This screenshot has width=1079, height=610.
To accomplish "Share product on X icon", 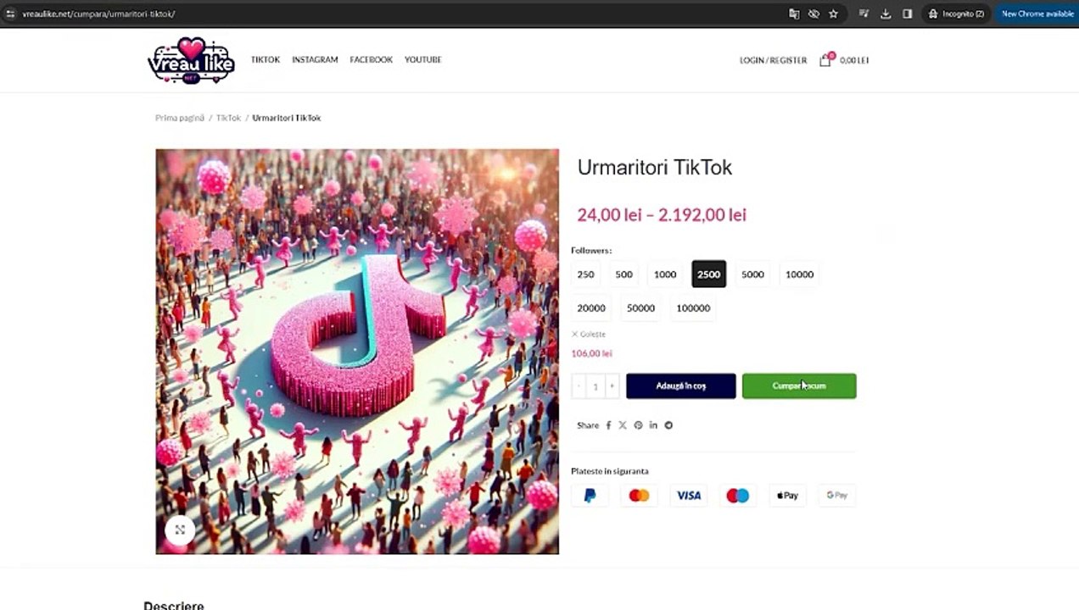I will coord(623,425).
